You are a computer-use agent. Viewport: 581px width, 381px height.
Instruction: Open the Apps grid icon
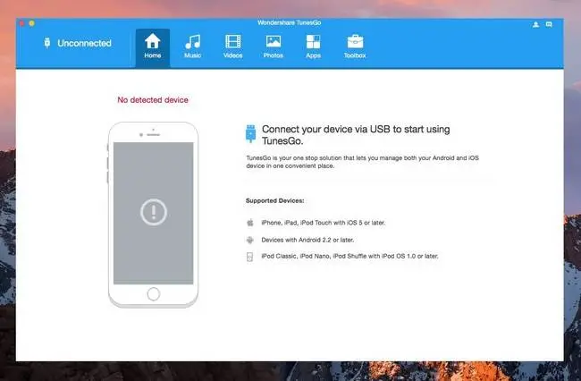tap(313, 41)
